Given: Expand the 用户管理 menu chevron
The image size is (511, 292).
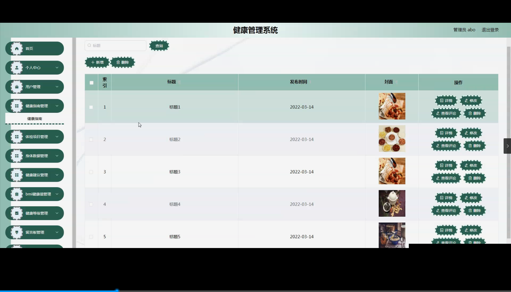Looking at the screenshot, I should pyautogui.click(x=57, y=87).
